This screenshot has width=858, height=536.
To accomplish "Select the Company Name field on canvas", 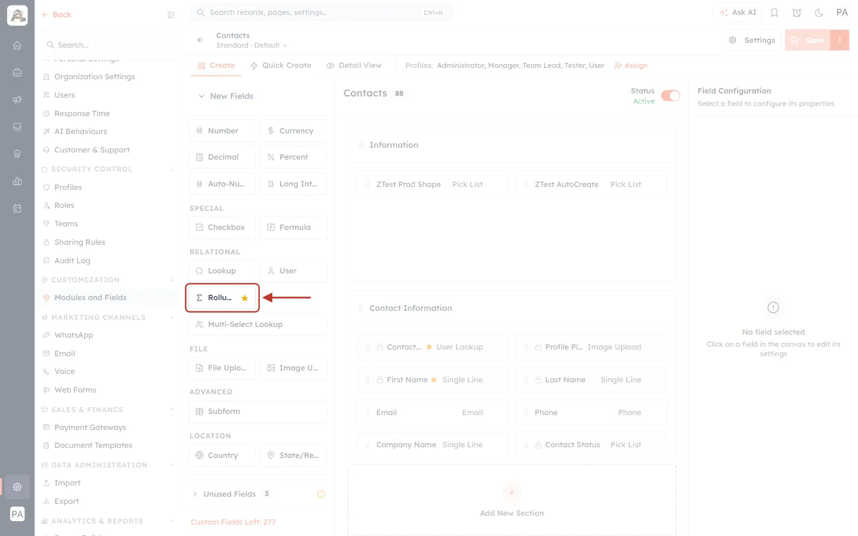I will (433, 445).
